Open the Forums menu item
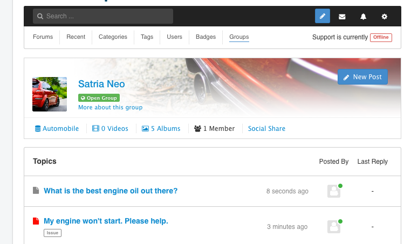This screenshot has width=411, height=244. [x=43, y=37]
